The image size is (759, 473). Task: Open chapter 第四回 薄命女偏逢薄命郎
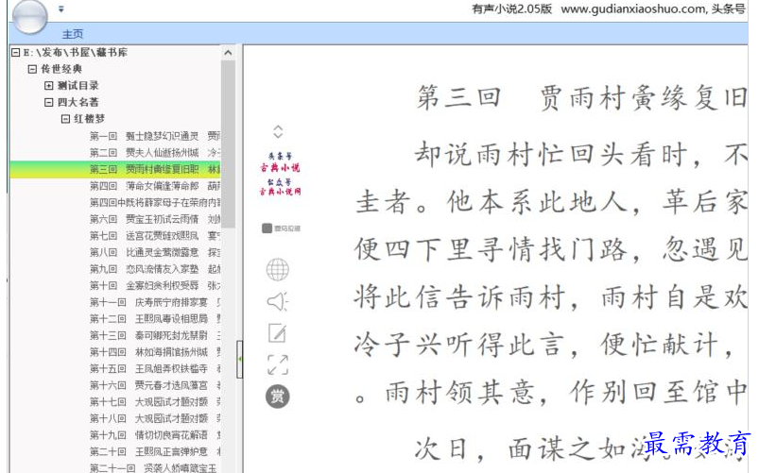(155, 186)
